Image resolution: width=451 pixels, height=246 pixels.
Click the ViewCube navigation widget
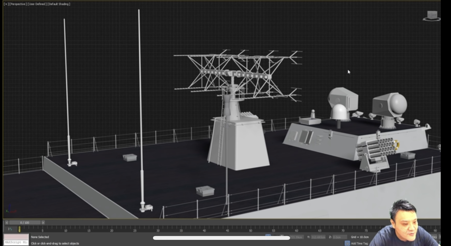point(432,16)
